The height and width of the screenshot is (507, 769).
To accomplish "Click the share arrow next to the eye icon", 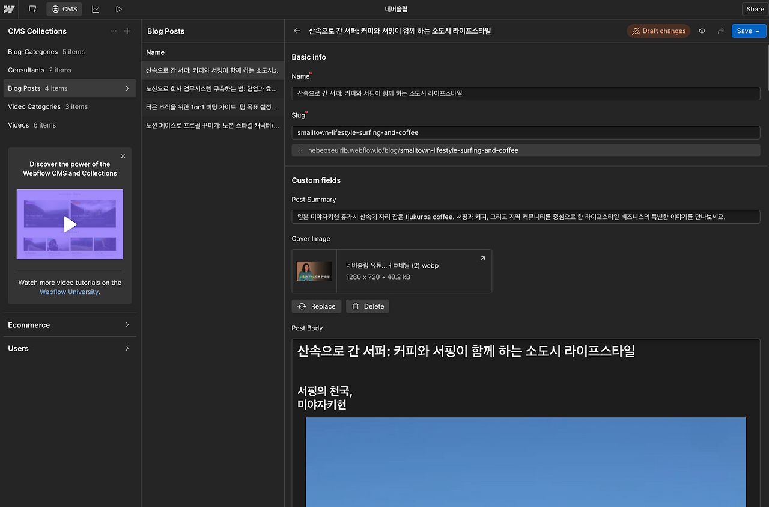I will [x=720, y=31].
